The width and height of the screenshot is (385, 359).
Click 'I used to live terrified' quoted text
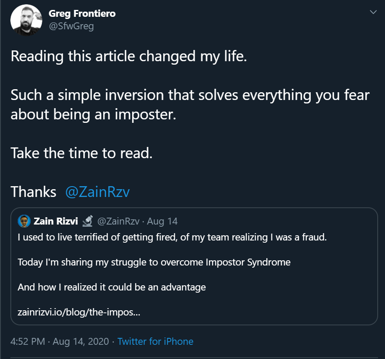pyautogui.click(x=172, y=237)
